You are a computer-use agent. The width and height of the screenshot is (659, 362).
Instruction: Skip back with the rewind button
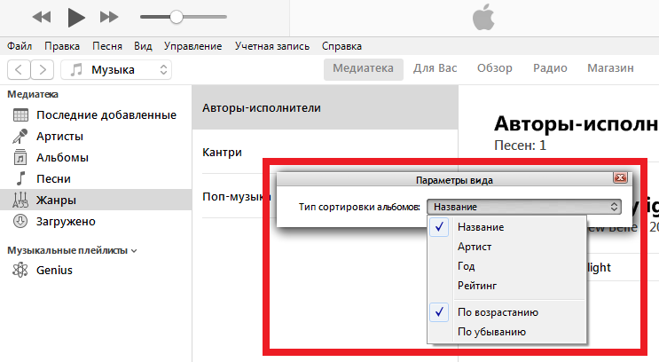pos(41,16)
